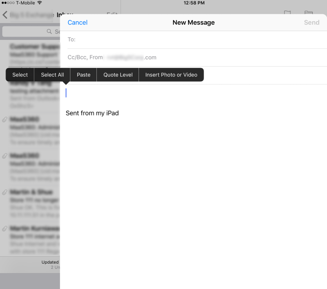The height and width of the screenshot is (289, 327).
Task: Choose Quote Level in the popup menu
Action: point(118,75)
